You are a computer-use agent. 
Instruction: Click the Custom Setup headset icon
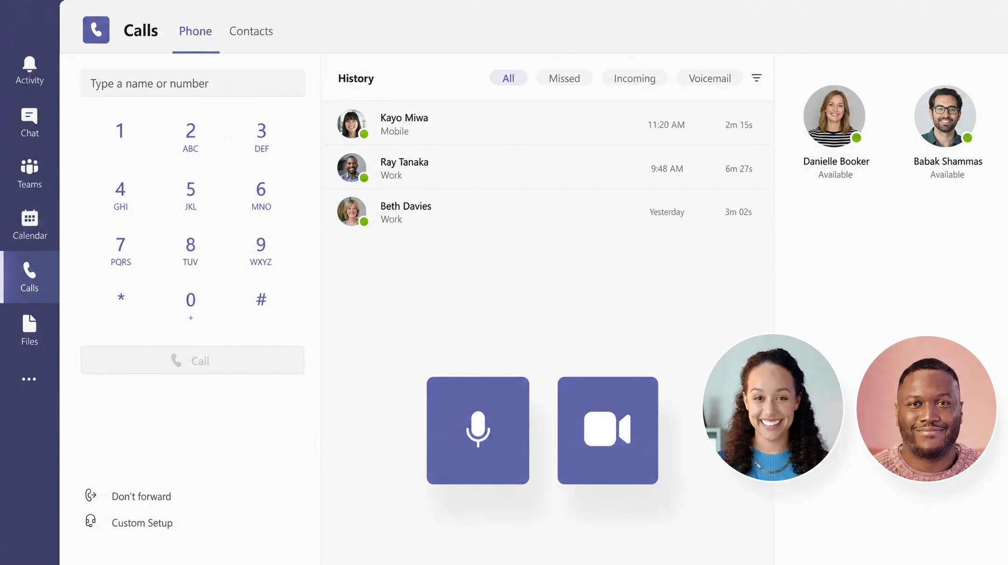[91, 521]
